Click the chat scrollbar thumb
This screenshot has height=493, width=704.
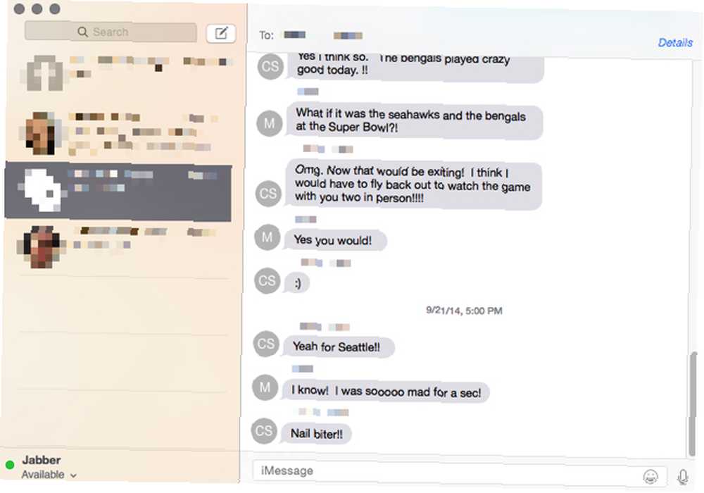pos(693,404)
